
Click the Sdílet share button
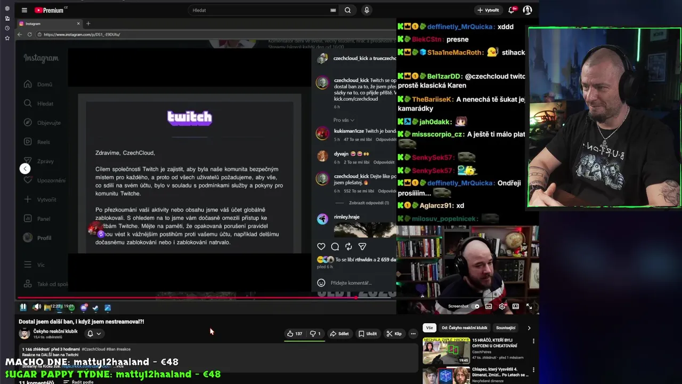coord(339,334)
